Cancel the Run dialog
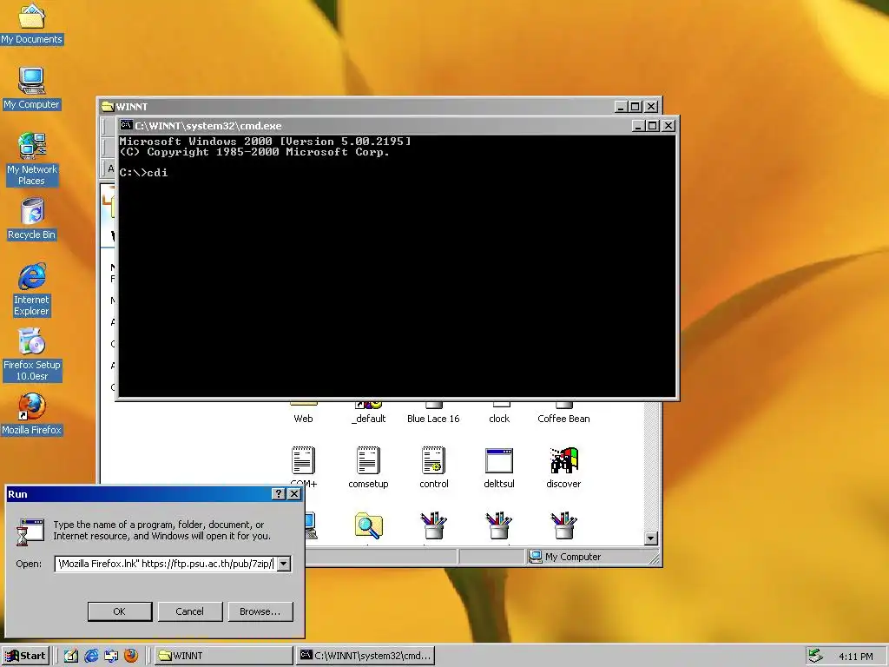 point(190,611)
